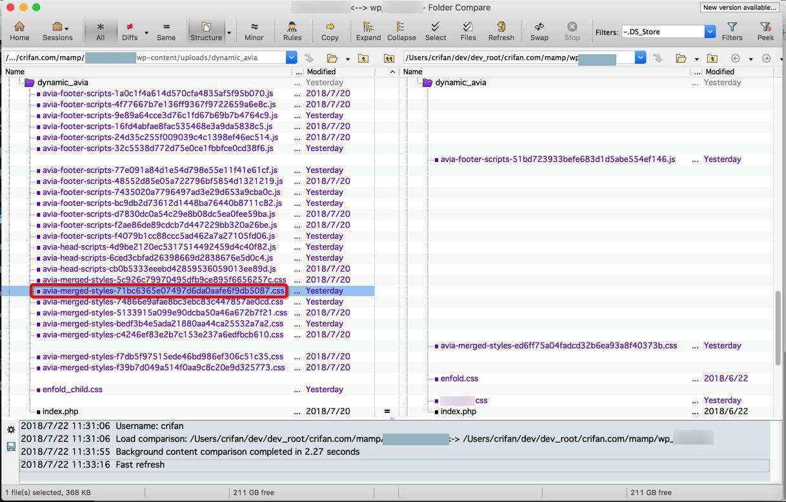Select avia-merged-styles-f39b7d049a514f0aa9c8c20e9d325773.css
Viewport: 786px width, 502px height.
coord(163,368)
